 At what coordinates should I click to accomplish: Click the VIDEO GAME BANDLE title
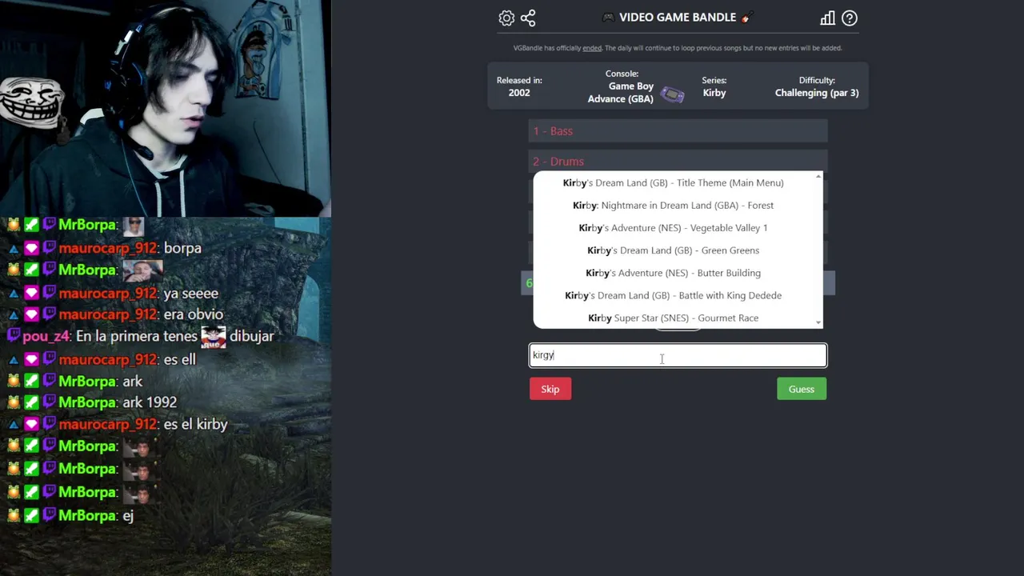pyautogui.click(x=677, y=17)
